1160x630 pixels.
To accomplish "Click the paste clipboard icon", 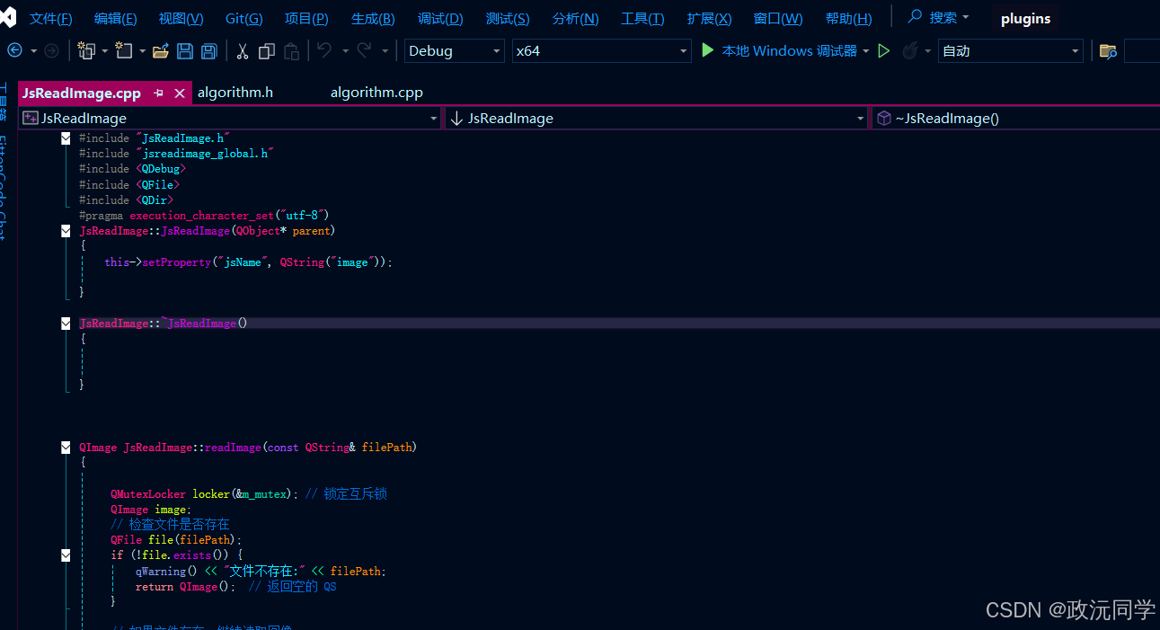I will click(291, 51).
